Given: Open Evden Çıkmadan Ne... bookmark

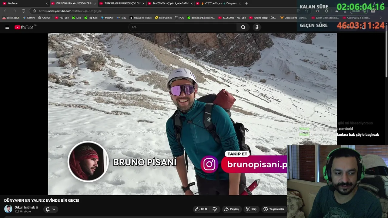Looking at the screenshot, I should tap(325, 18).
